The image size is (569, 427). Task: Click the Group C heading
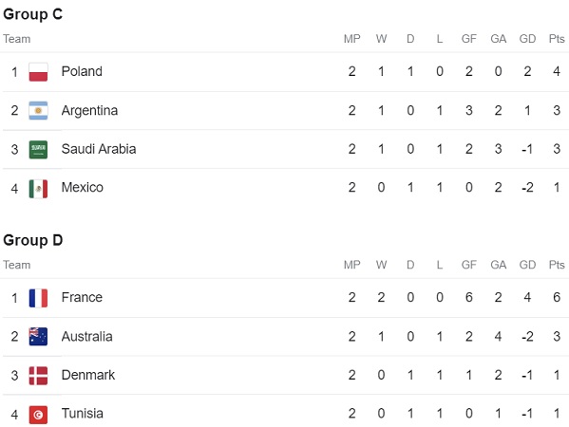pyautogui.click(x=33, y=14)
